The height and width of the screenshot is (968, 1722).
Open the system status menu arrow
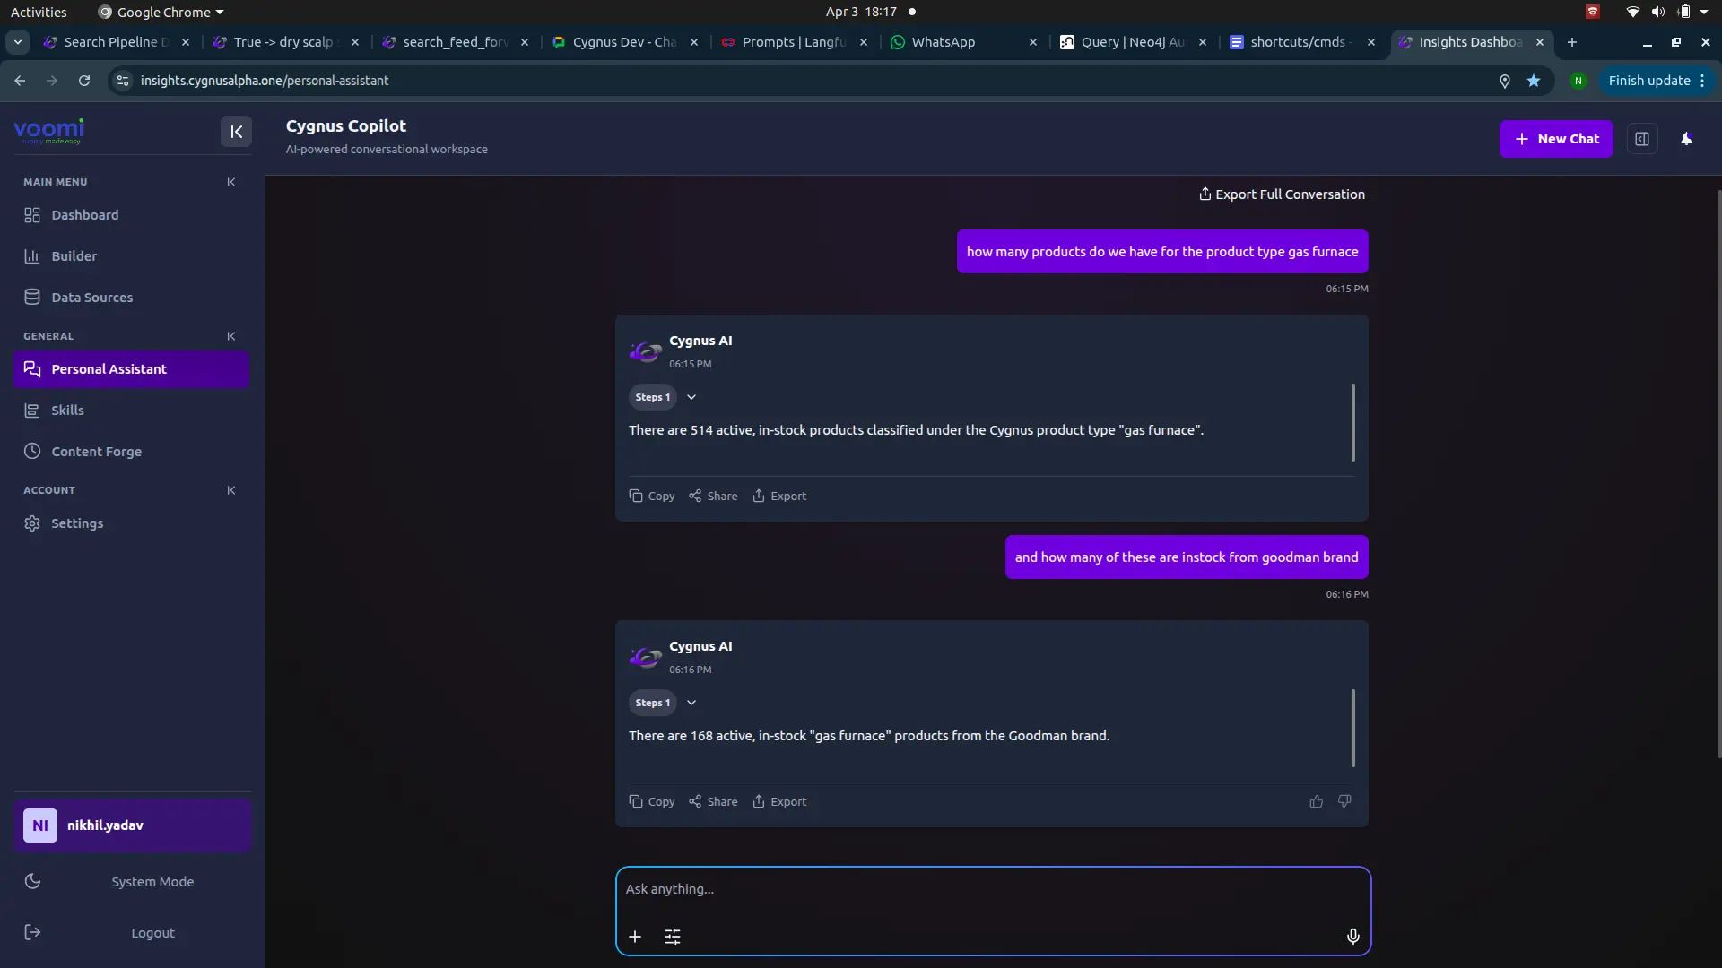pos(1704,12)
